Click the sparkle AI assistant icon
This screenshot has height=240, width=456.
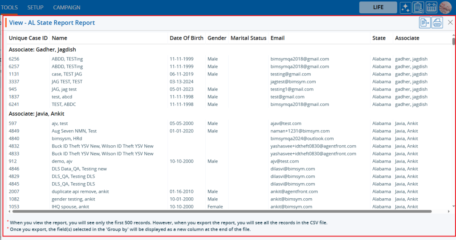click(x=405, y=8)
